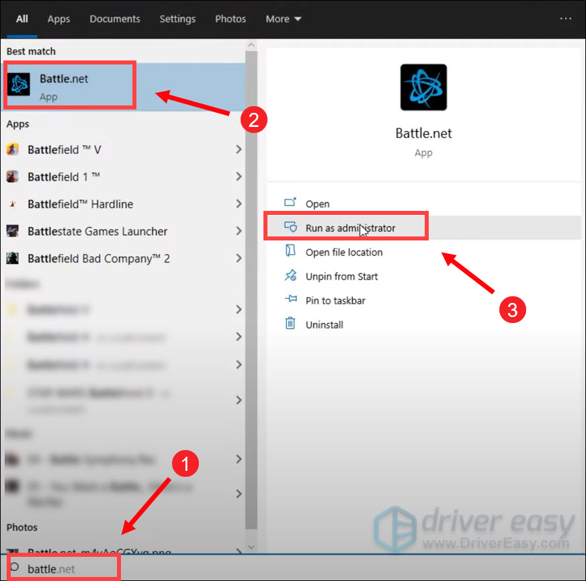Select the Battlefield Bad Company 2 icon

(13, 259)
